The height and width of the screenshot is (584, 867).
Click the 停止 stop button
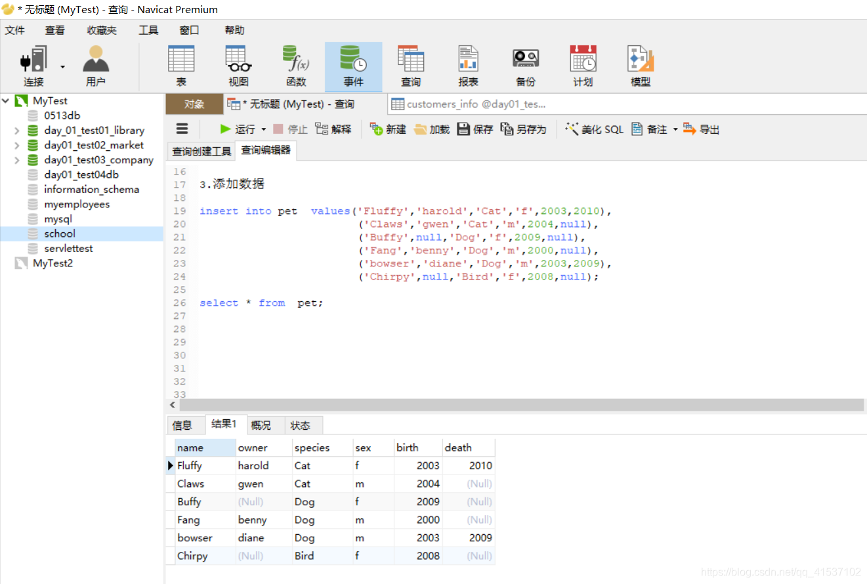coord(290,129)
